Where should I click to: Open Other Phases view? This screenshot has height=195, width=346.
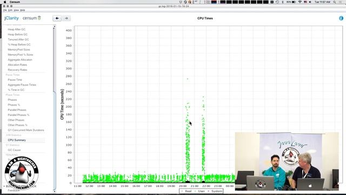coord(16,120)
